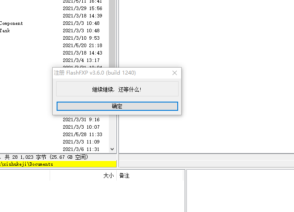The image size is (294, 212).
Task: Select the file dated 2021/3/18 14:43
Action: coord(82,53)
